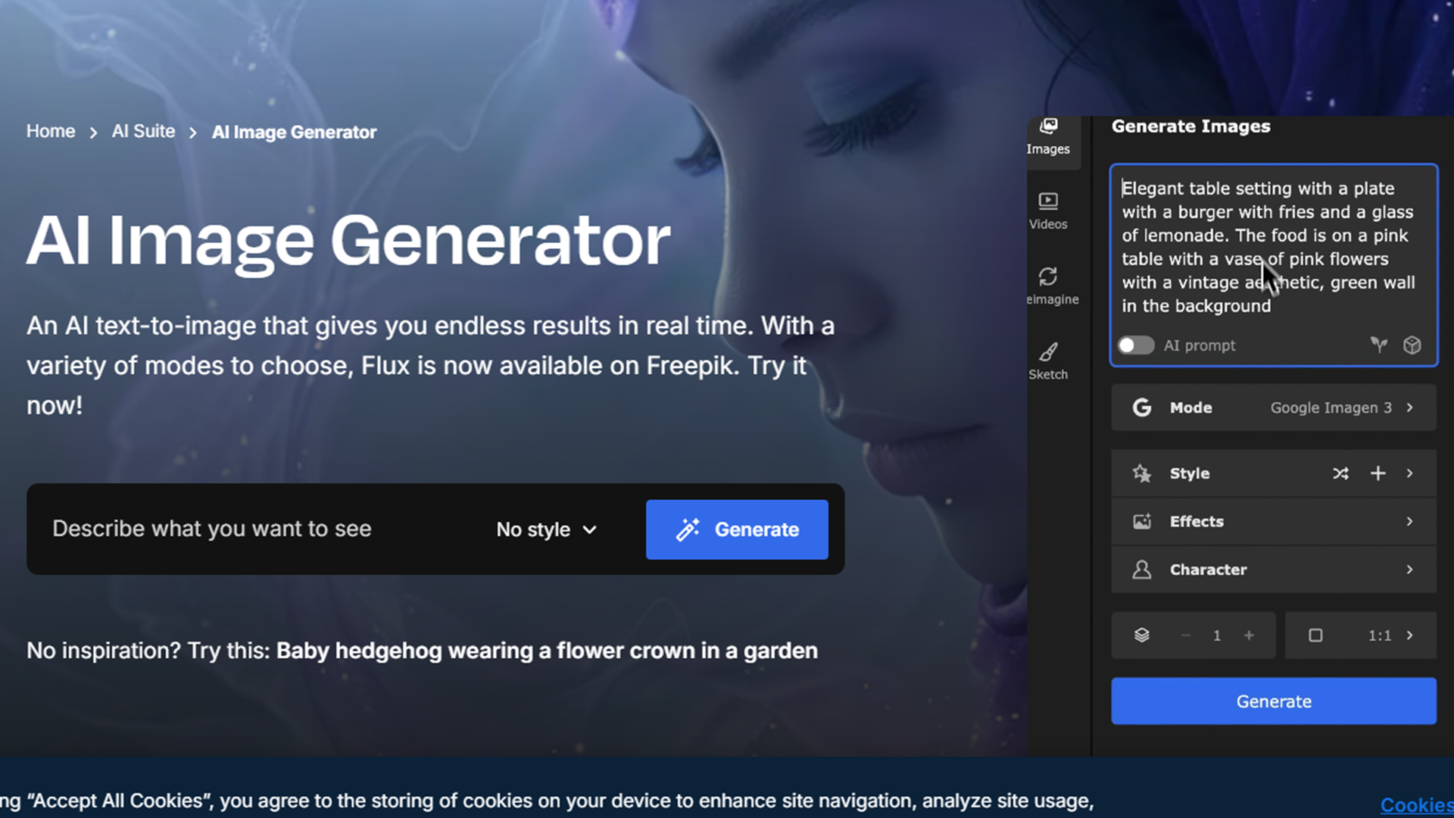Add a new style with plus icon

click(1378, 473)
